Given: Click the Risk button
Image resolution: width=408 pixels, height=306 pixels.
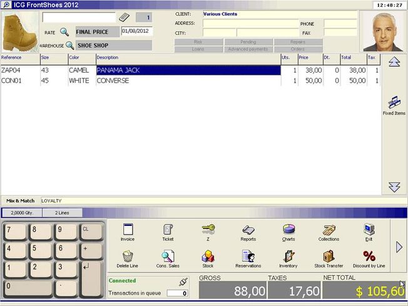Looking at the screenshot, I should tap(198, 42).
